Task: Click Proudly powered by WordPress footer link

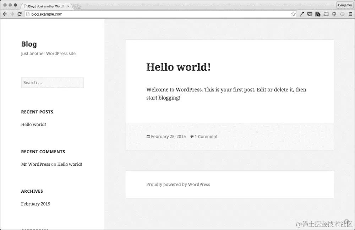Action: (x=178, y=184)
